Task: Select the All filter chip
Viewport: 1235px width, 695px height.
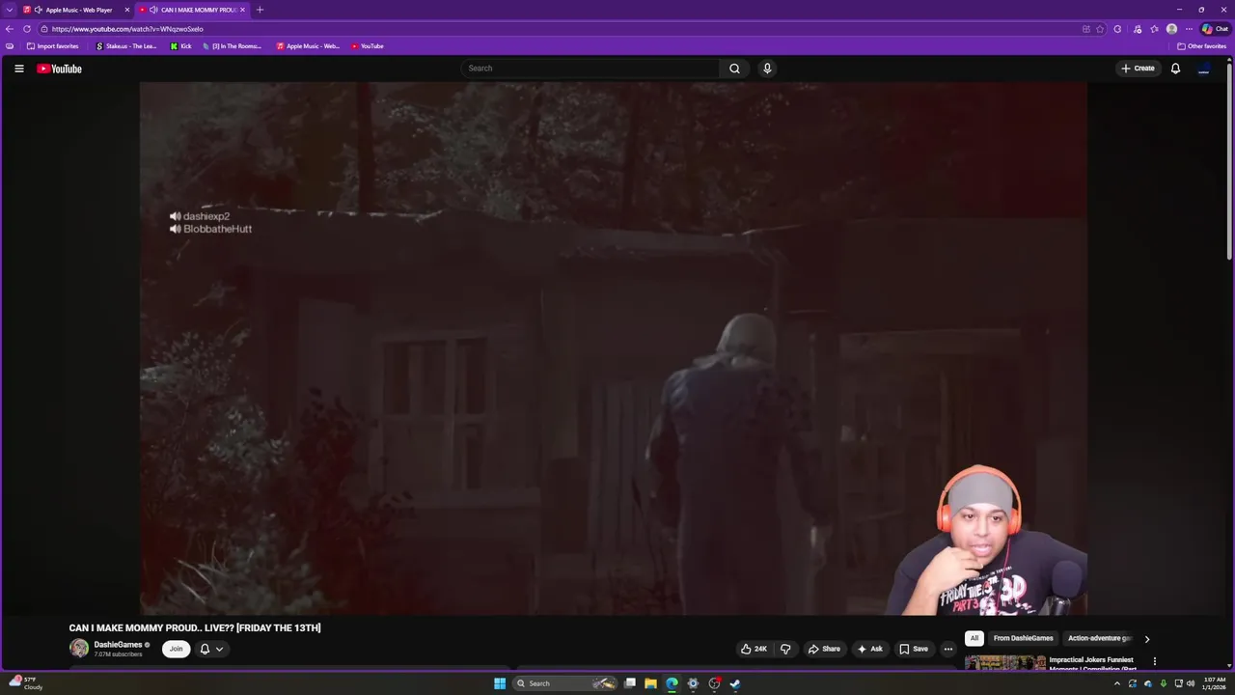Action: coord(974,638)
